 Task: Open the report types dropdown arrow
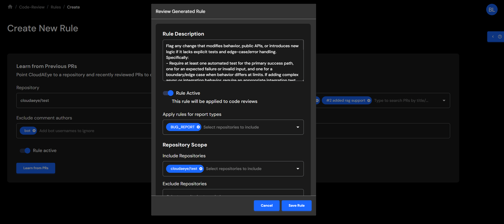point(298,127)
